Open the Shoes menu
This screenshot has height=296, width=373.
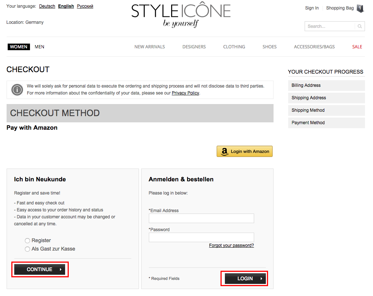point(270,47)
